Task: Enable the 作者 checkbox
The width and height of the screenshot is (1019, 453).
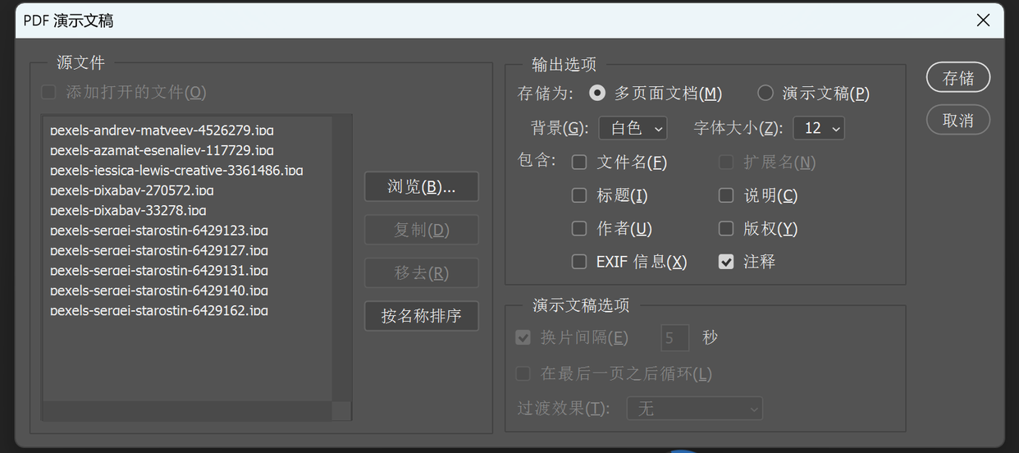Action: 579,228
